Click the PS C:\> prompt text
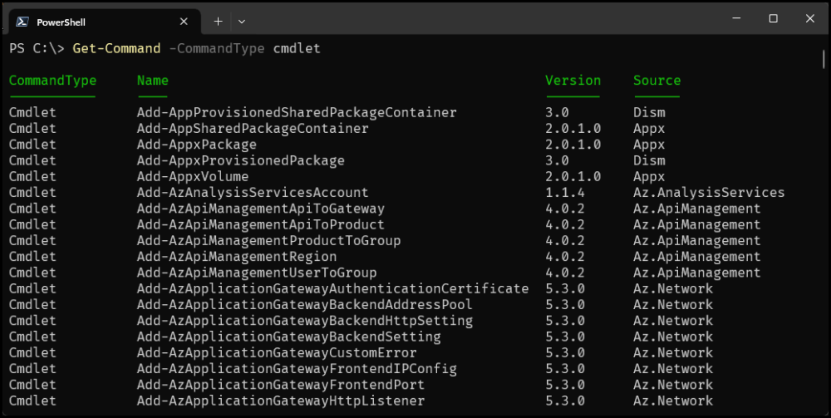Image resolution: width=831 pixels, height=418 pixels. click(x=37, y=49)
